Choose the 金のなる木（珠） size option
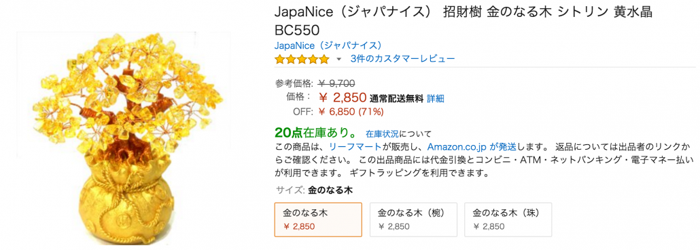 pyautogui.click(x=508, y=220)
